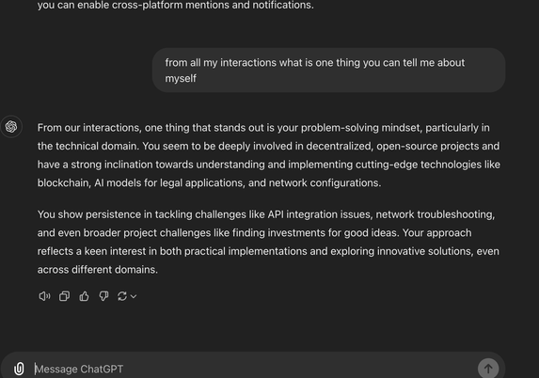Mark the response with thumbs down
Viewport: 539px width, 378px height.
[103, 296]
